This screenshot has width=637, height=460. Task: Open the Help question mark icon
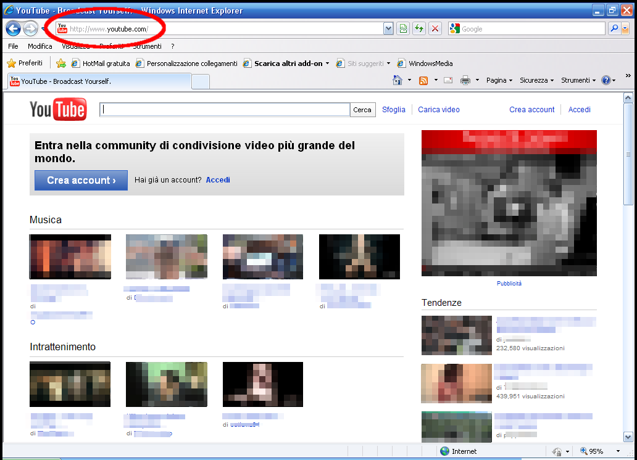[606, 80]
